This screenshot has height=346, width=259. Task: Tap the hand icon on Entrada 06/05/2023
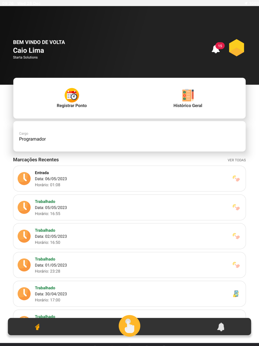point(236,179)
